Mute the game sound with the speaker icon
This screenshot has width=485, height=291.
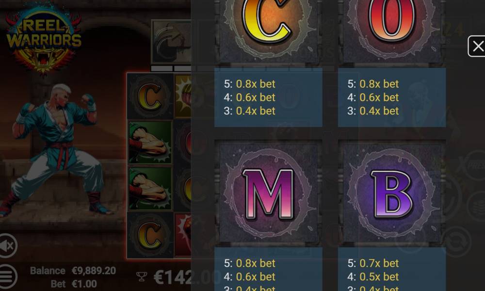coord(7,245)
